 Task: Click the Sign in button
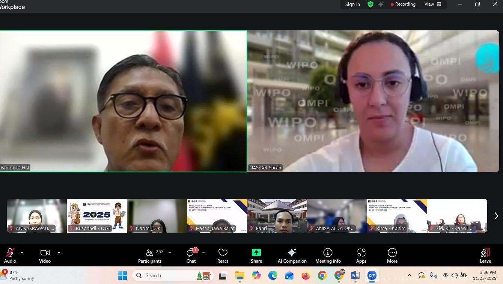point(352,4)
